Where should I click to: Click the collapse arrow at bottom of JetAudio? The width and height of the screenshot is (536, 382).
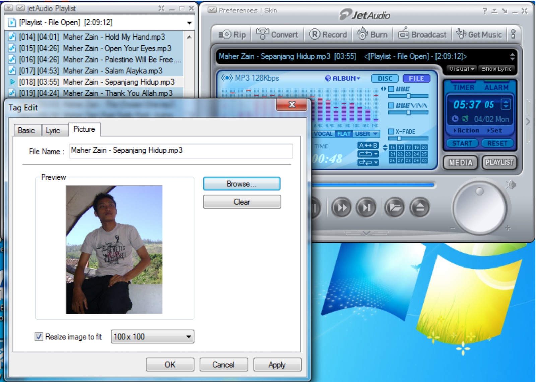(366, 233)
